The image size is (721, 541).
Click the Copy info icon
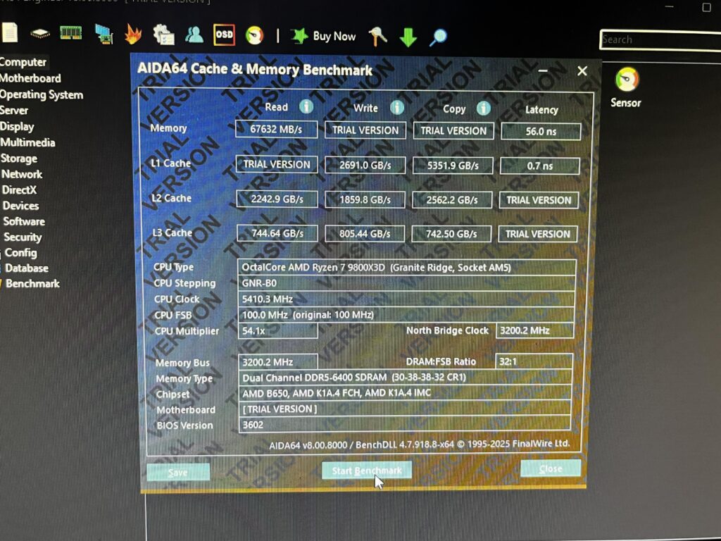pyautogui.click(x=483, y=108)
